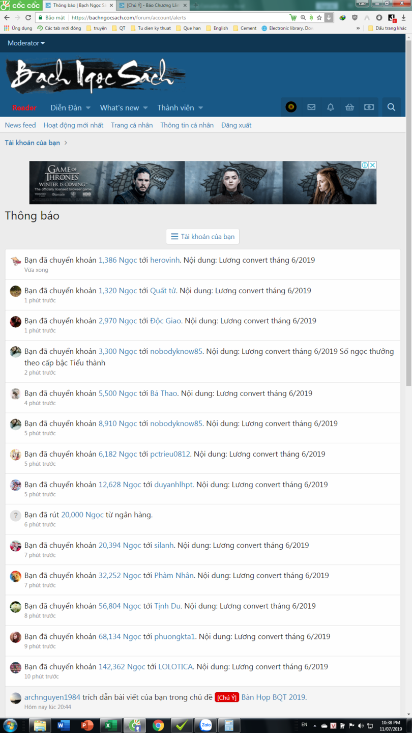The height and width of the screenshot is (733, 412).
Task: Click the alerts bell icon
Action: (x=331, y=107)
